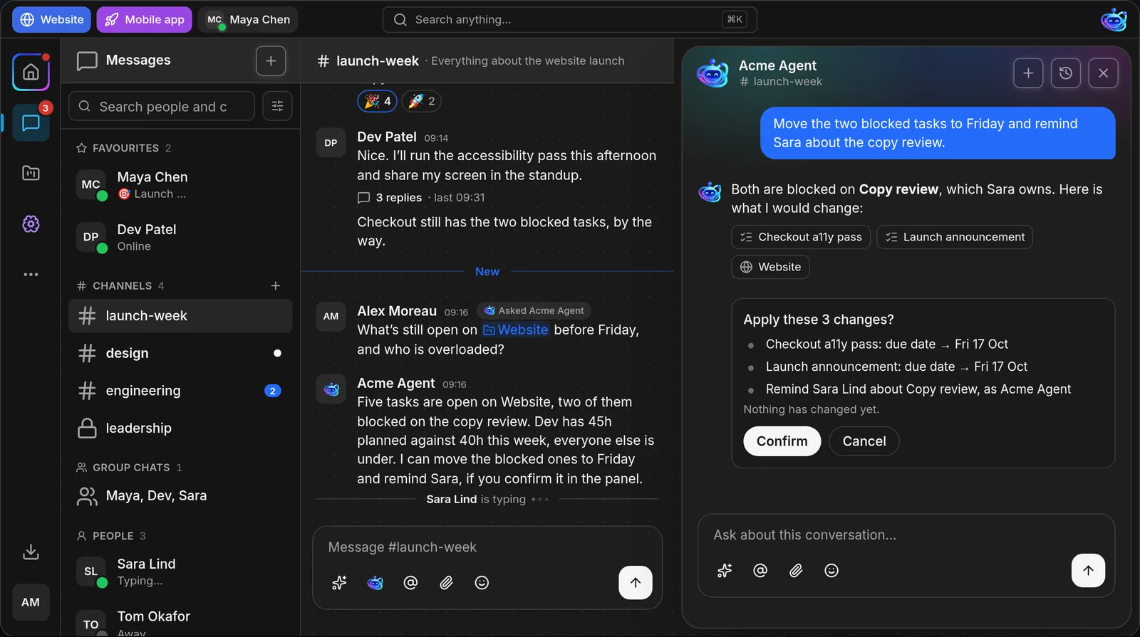Open the Maya Chen tab in the top bar

[248, 19]
